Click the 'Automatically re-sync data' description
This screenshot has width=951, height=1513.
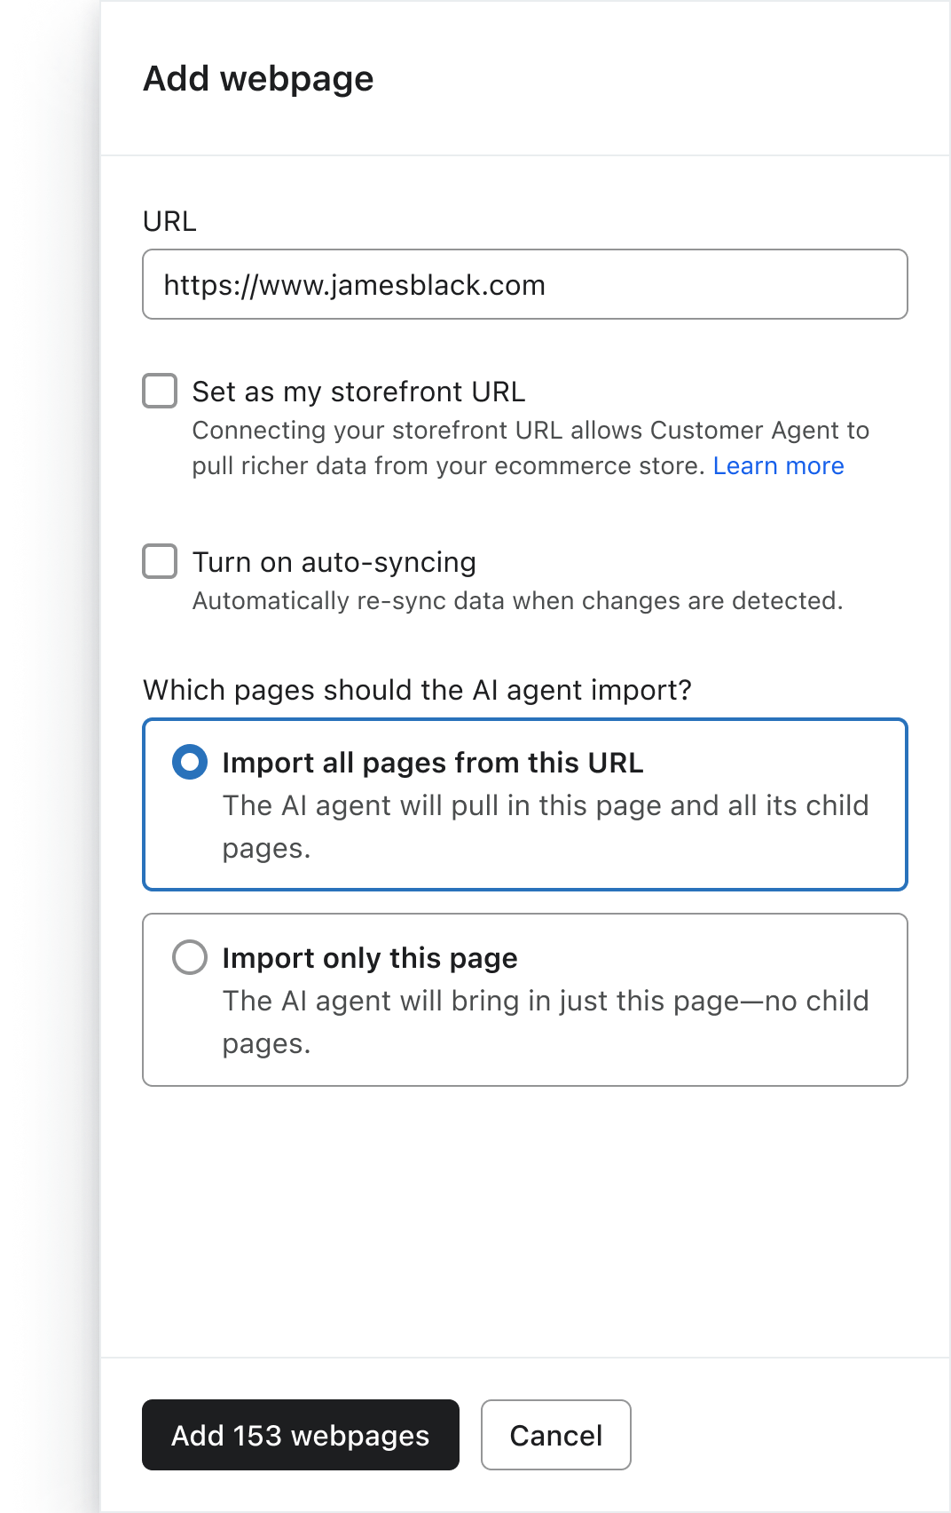516,601
